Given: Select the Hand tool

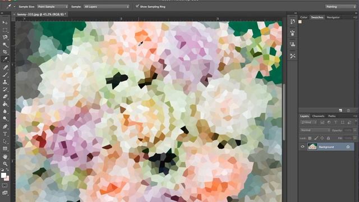Looking at the screenshot, I should click(5, 157).
